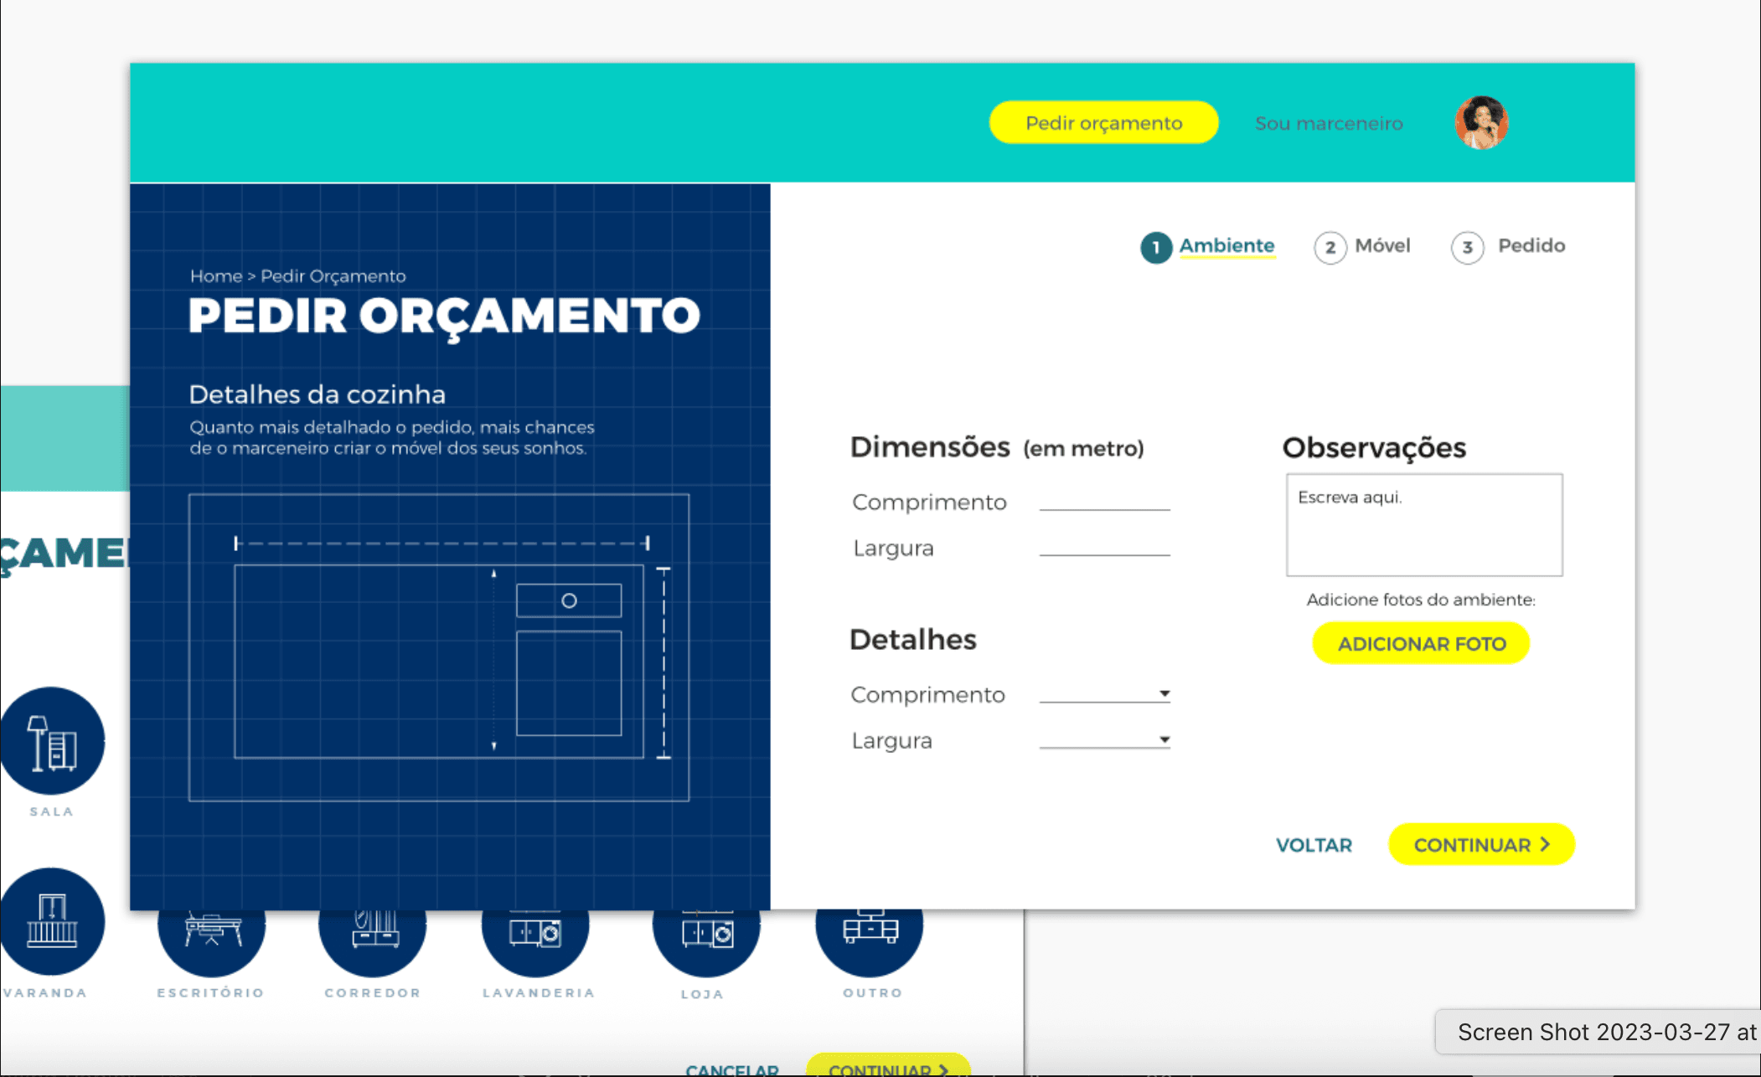Click the Pedir orçamento header button

1103,123
